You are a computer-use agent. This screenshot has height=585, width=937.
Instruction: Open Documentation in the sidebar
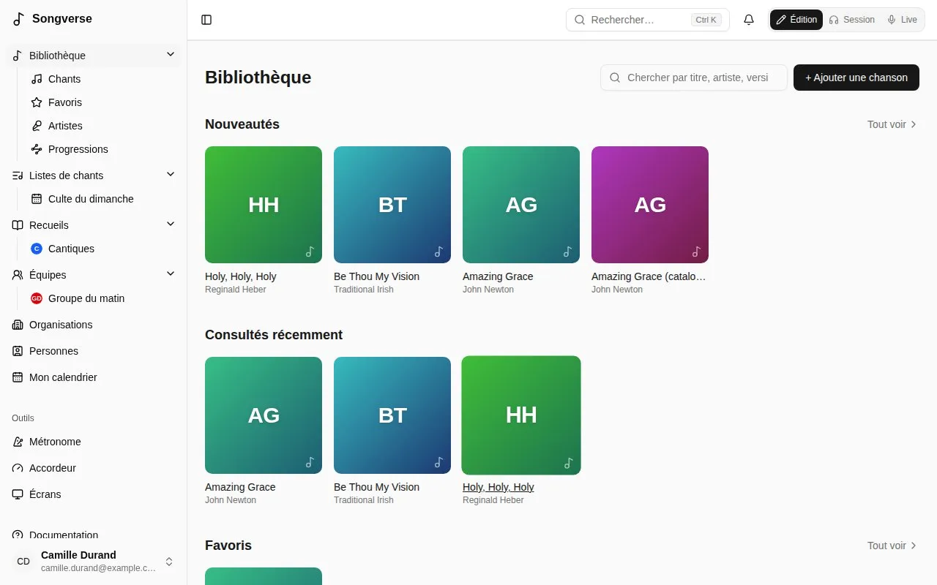pos(94,535)
